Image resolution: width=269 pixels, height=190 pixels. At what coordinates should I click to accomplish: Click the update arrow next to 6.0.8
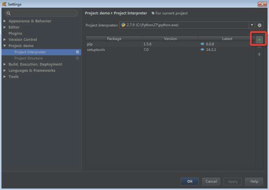point(203,44)
